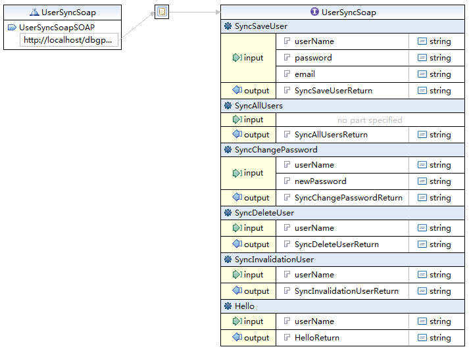Select the Hello operation name
The width and height of the screenshot is (469, 351).
245,306
